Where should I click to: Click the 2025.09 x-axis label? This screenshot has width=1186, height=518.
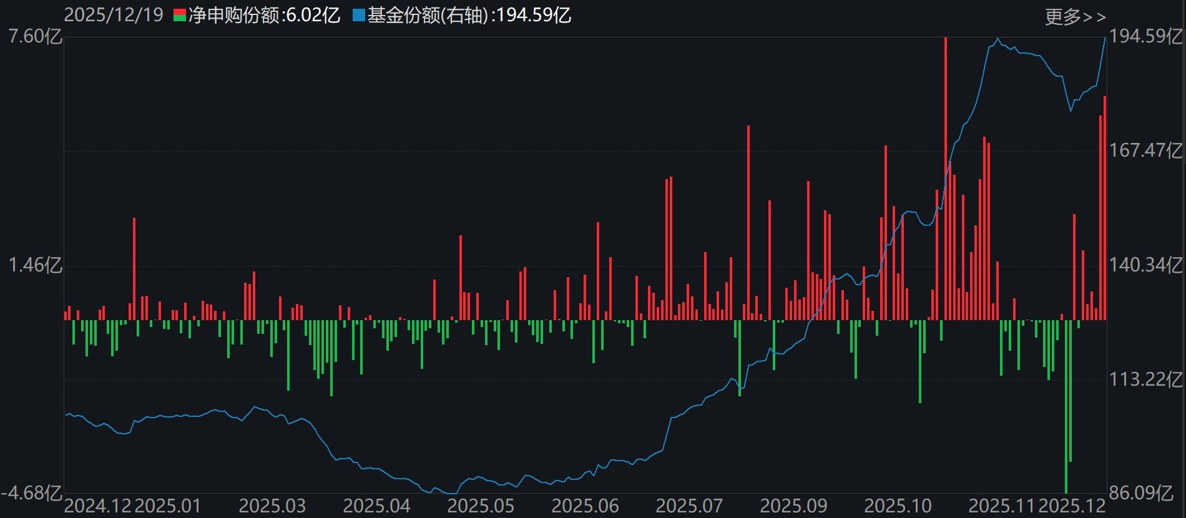pos(793,506)
